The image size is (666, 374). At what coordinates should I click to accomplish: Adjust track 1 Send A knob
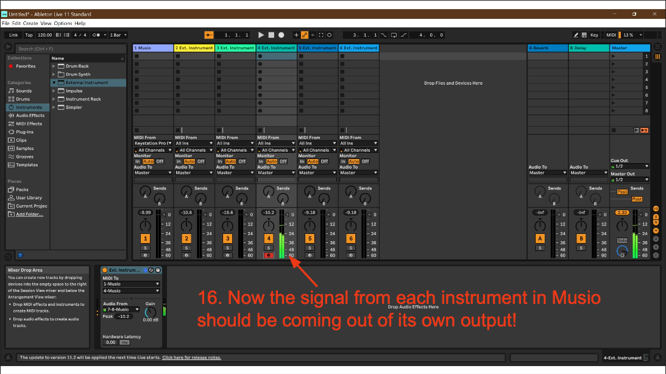(145, 191)
